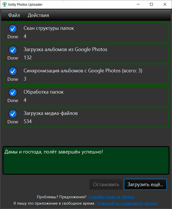172x209 pixels.
Task: Maximize the Jiotty Photos Uploader window
Action: click(x=151, y=5)
